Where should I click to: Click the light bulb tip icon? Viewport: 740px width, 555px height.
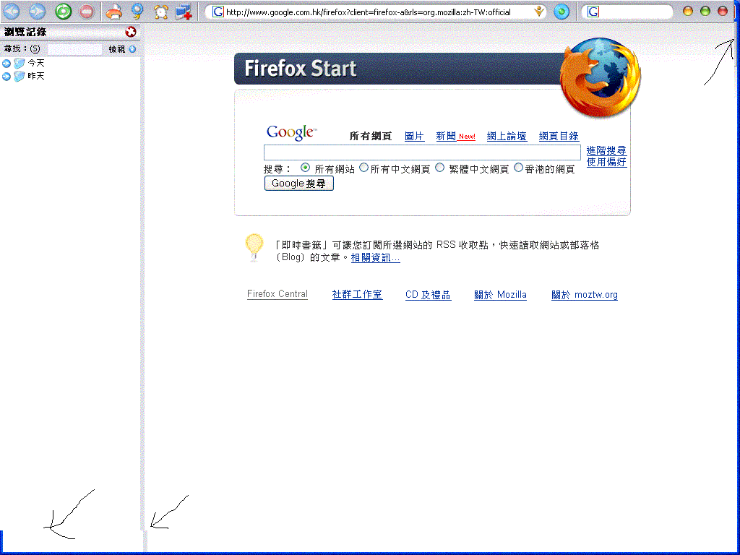coord(254,248)
